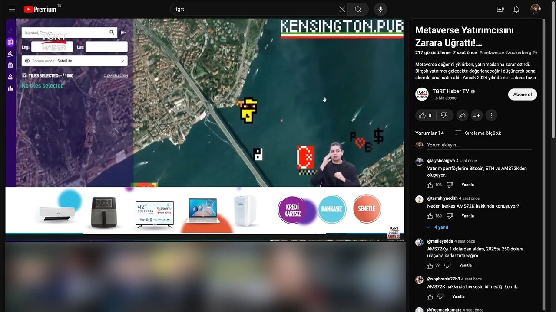The image size is (556, 312).
Task: Expand the description with daha fazla
Action: tap(523, 78)
